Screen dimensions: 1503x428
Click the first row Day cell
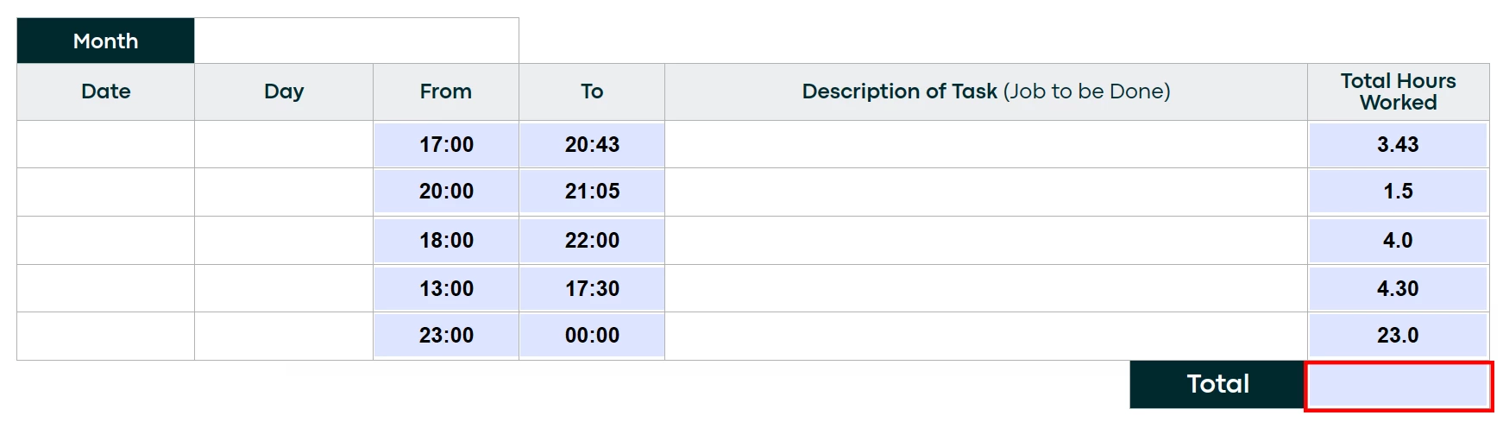283,144
